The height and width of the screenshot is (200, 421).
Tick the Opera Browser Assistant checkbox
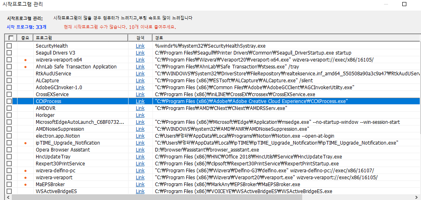[9, 150]
